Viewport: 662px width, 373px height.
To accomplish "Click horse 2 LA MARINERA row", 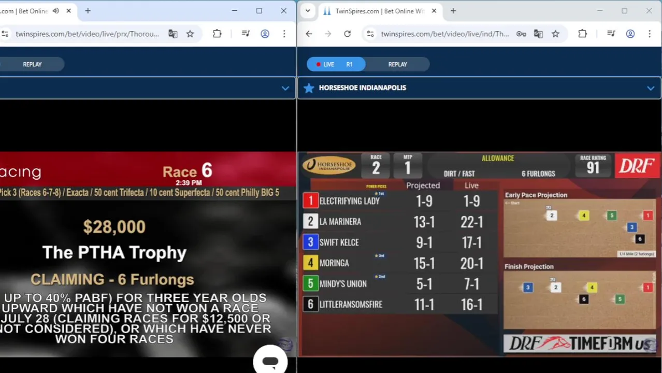I will 399,222.
